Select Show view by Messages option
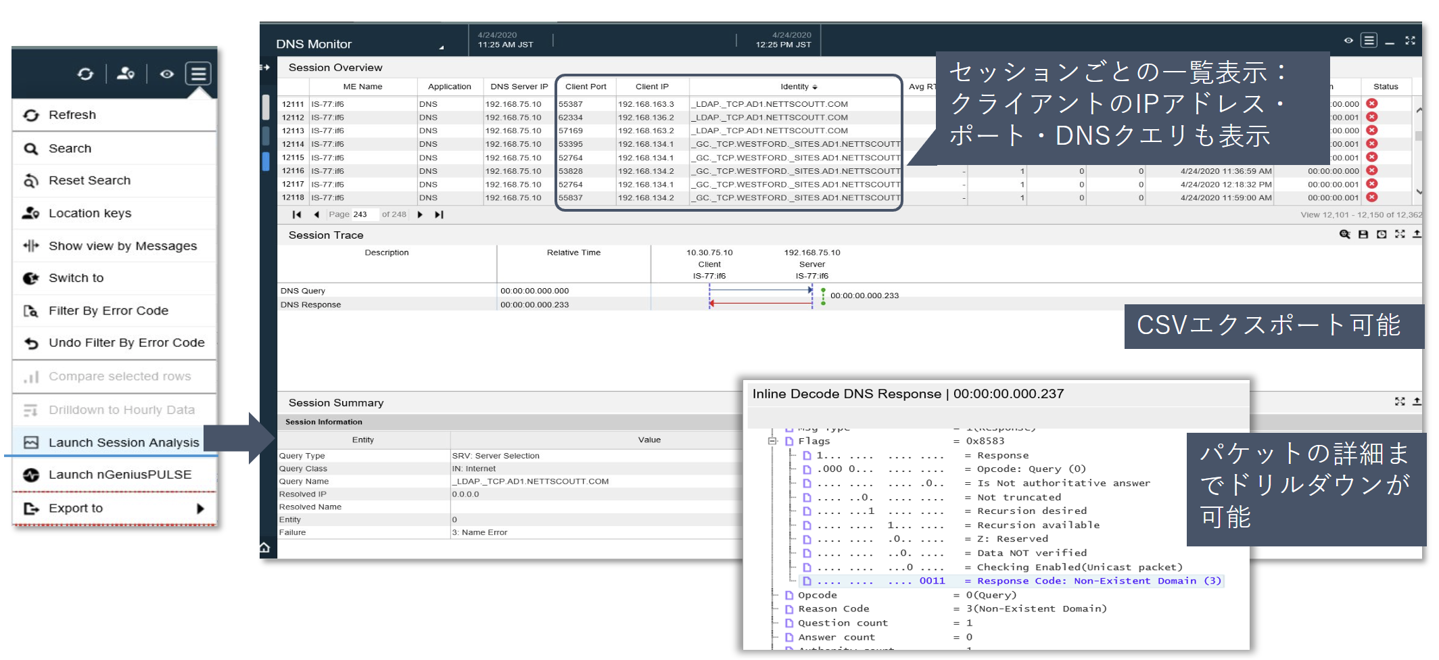Image resolution: width=1439 pixels, height=660 pixels. [x=122, y=245]
